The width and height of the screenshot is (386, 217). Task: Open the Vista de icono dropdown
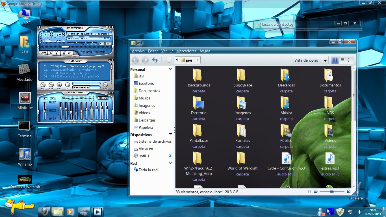click(x=311, y=60)
